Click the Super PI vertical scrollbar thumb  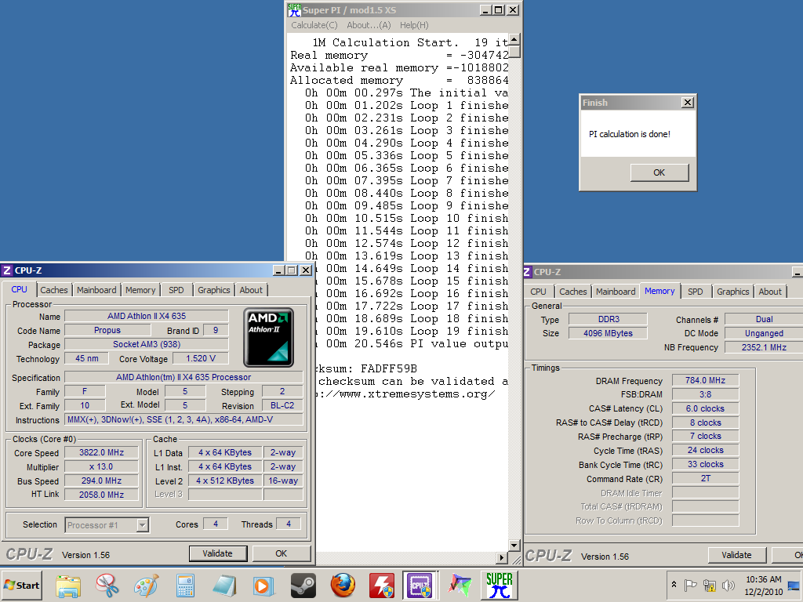[514, 51]
